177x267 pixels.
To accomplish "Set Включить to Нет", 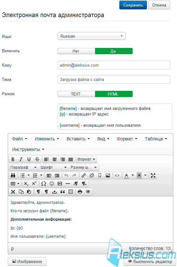I will pos(76,51).
